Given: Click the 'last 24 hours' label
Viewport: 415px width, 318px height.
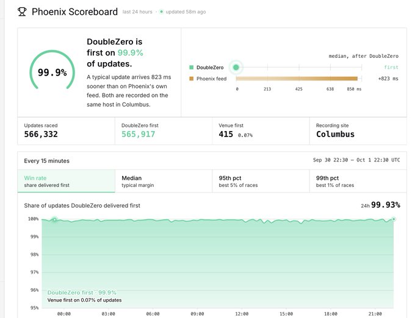Looking at the screenshot, I should 137,12.
